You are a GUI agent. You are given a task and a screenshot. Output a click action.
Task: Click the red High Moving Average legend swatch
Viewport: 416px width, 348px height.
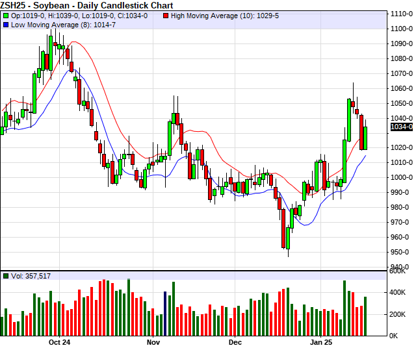(166, 16)
